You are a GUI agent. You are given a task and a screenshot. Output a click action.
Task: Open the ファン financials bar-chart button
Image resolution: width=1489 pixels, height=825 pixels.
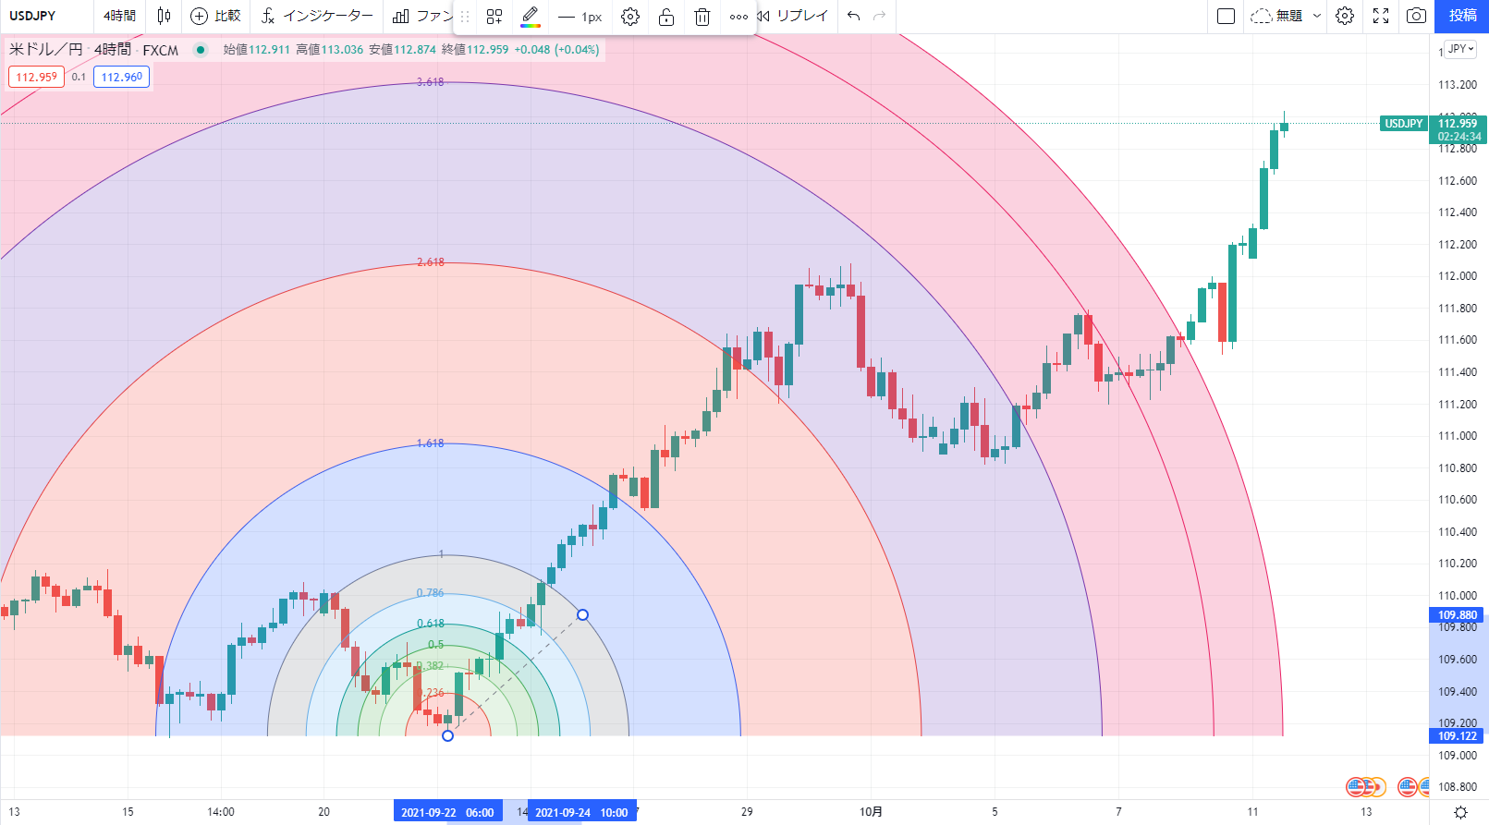[x=421, y=16]
